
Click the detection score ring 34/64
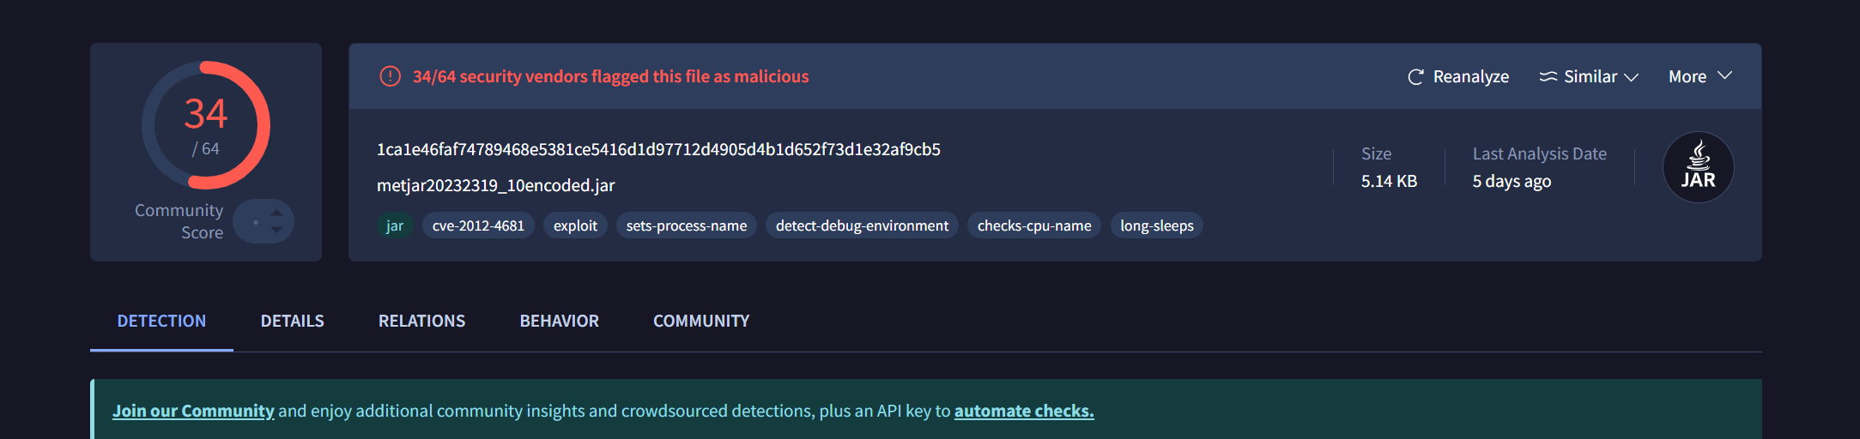206,125
